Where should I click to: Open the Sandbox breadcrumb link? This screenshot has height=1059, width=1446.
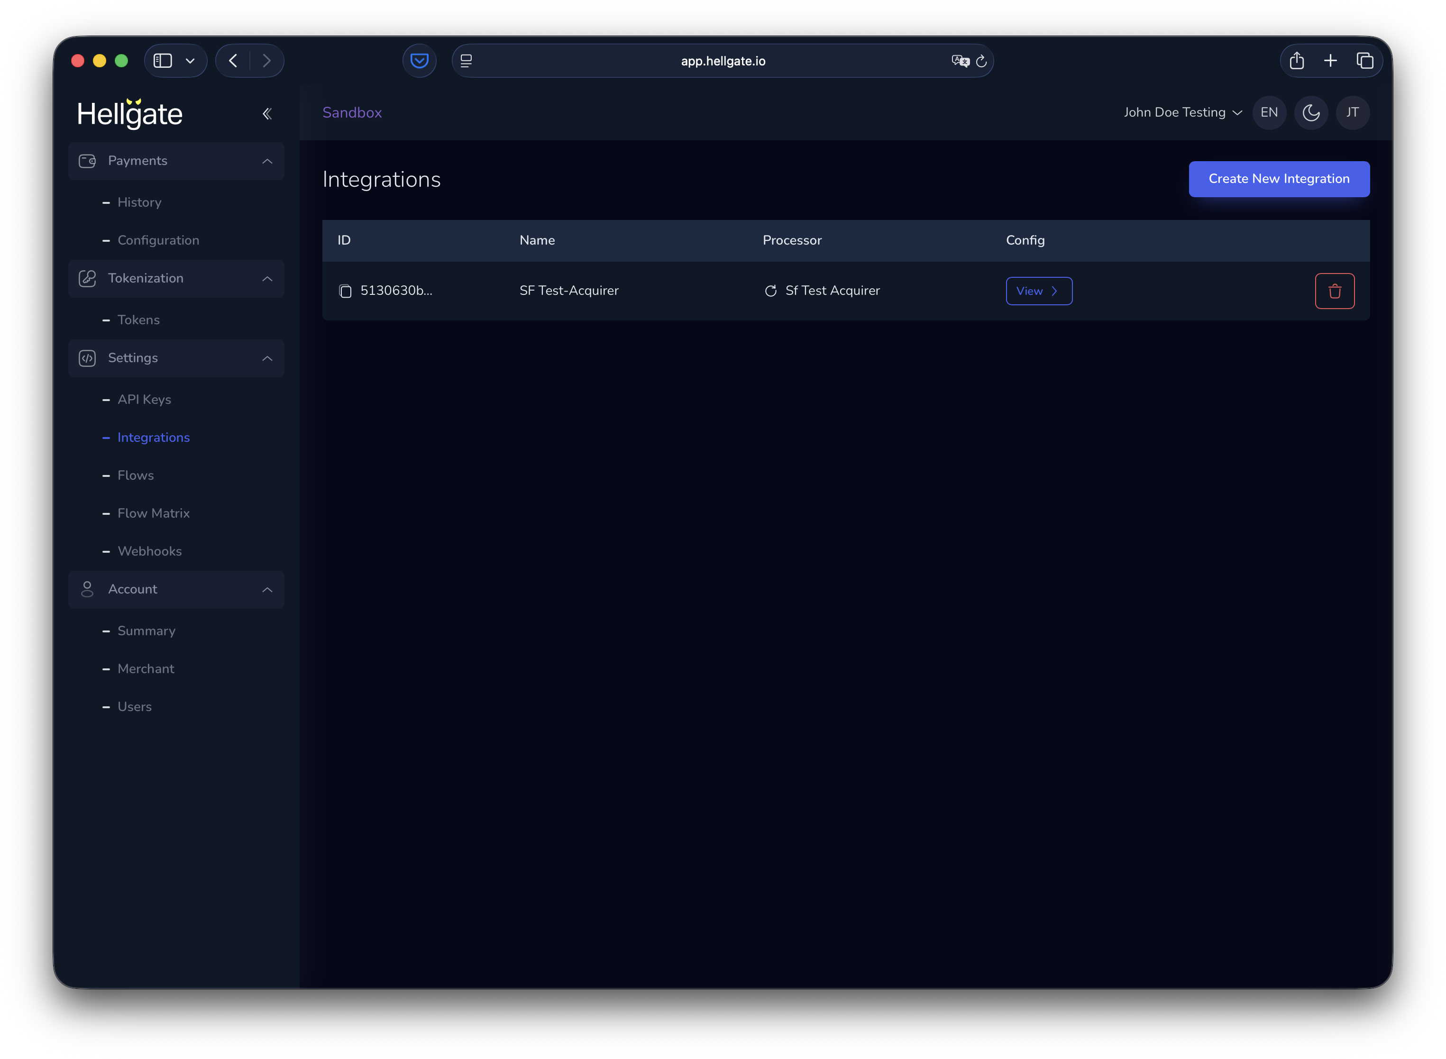pyautogui.click(x=352, y=112)
